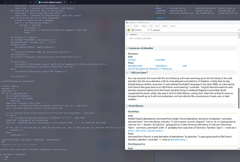Click the 'Relevance' label under Synonyms
Viewport: 240px width, 162px height.
pos(133,54)
